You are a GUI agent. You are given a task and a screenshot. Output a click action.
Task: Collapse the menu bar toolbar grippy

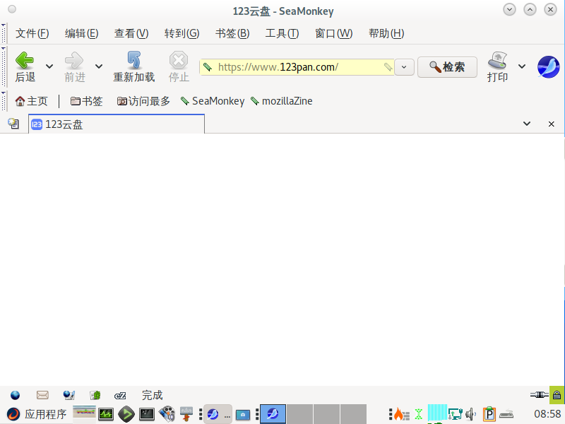coord(4,33)
